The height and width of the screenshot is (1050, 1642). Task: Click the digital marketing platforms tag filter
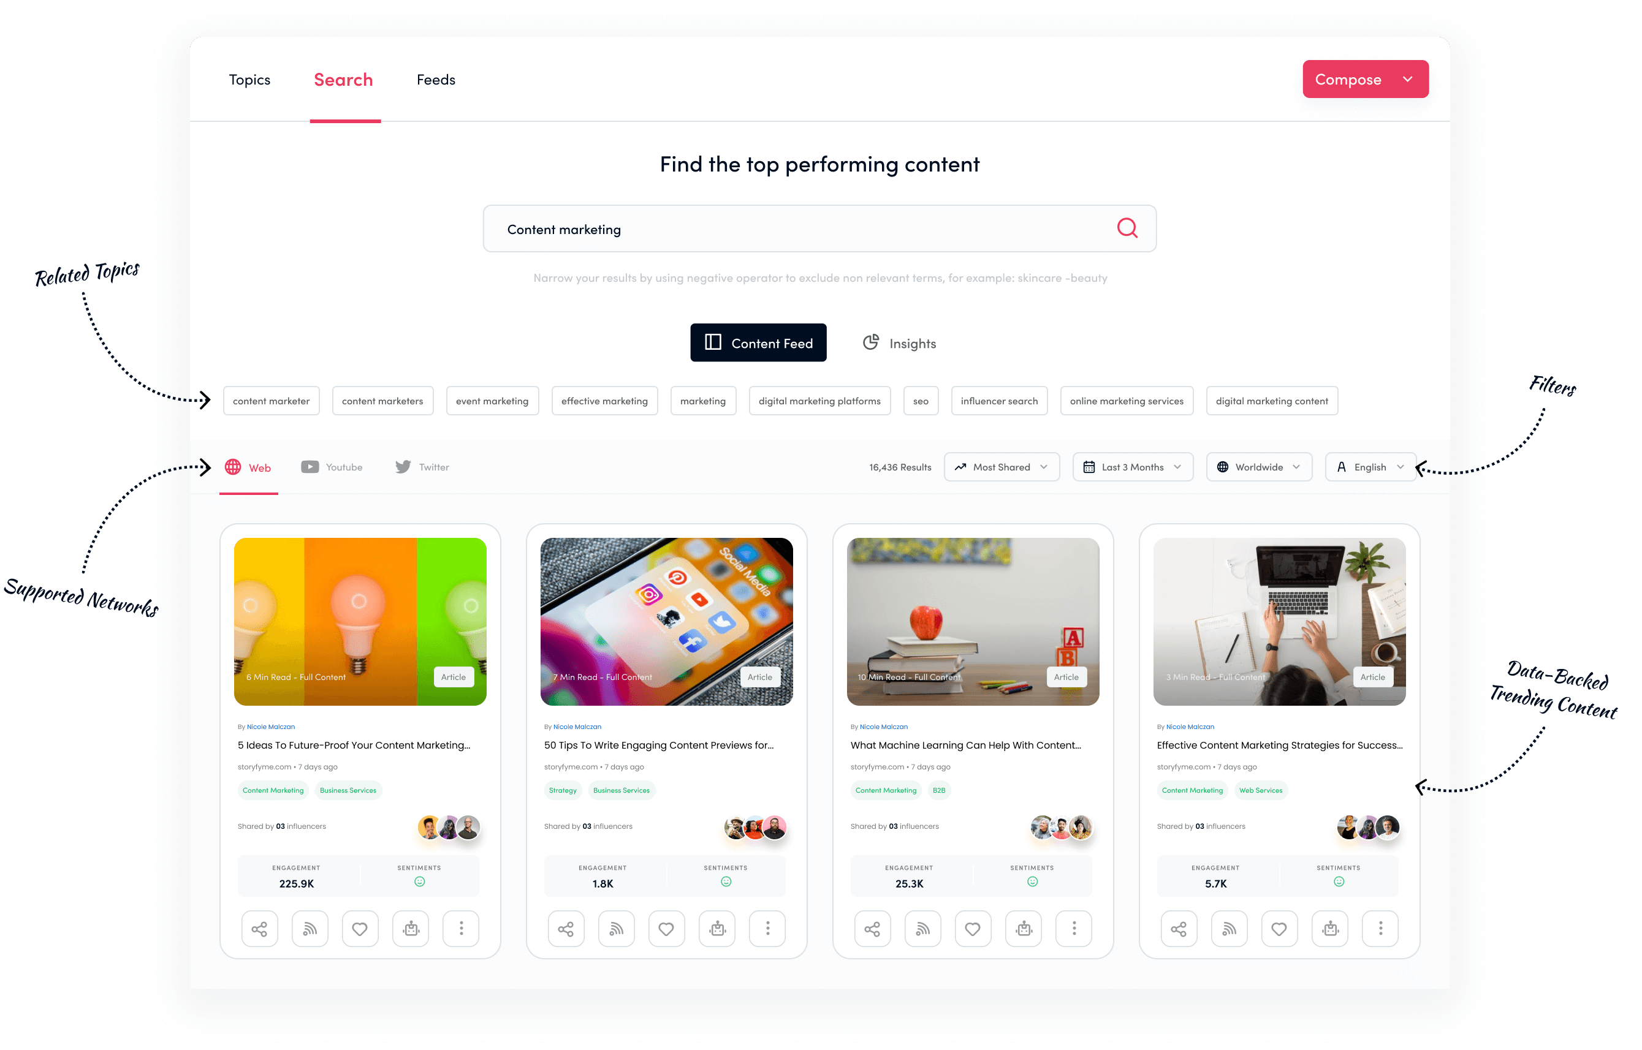(819, 399)
